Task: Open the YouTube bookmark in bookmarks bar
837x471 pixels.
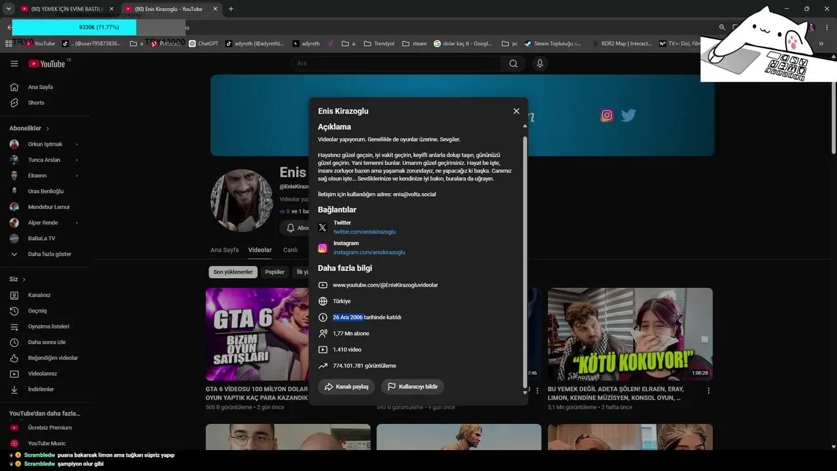Action: [40, 44]
